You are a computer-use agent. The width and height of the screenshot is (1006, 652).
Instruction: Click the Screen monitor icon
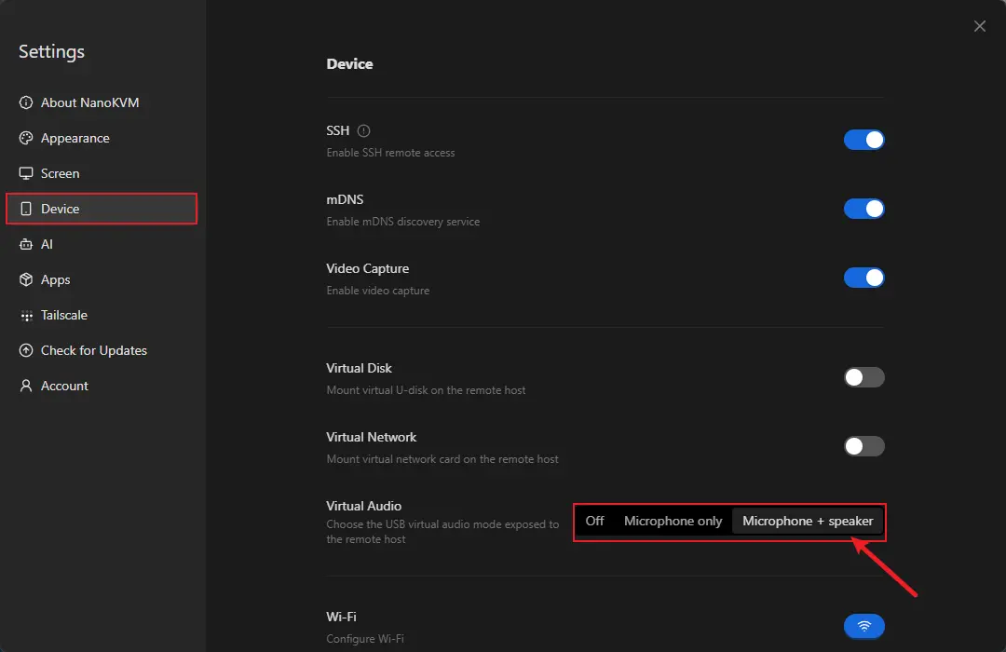coord(26,173)
